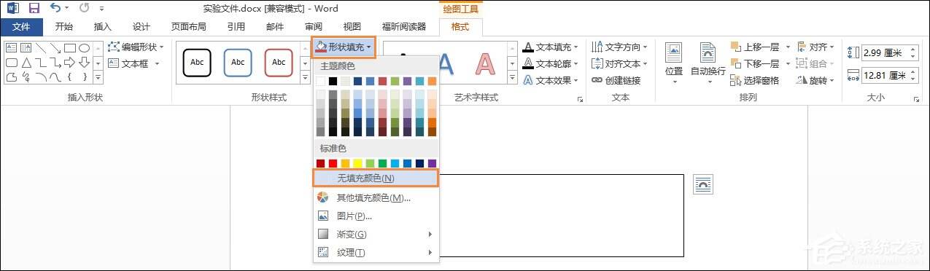Switch to the 插入 ribbon tab
Screen dimensions: 930x271
click(x=103, y=27)
